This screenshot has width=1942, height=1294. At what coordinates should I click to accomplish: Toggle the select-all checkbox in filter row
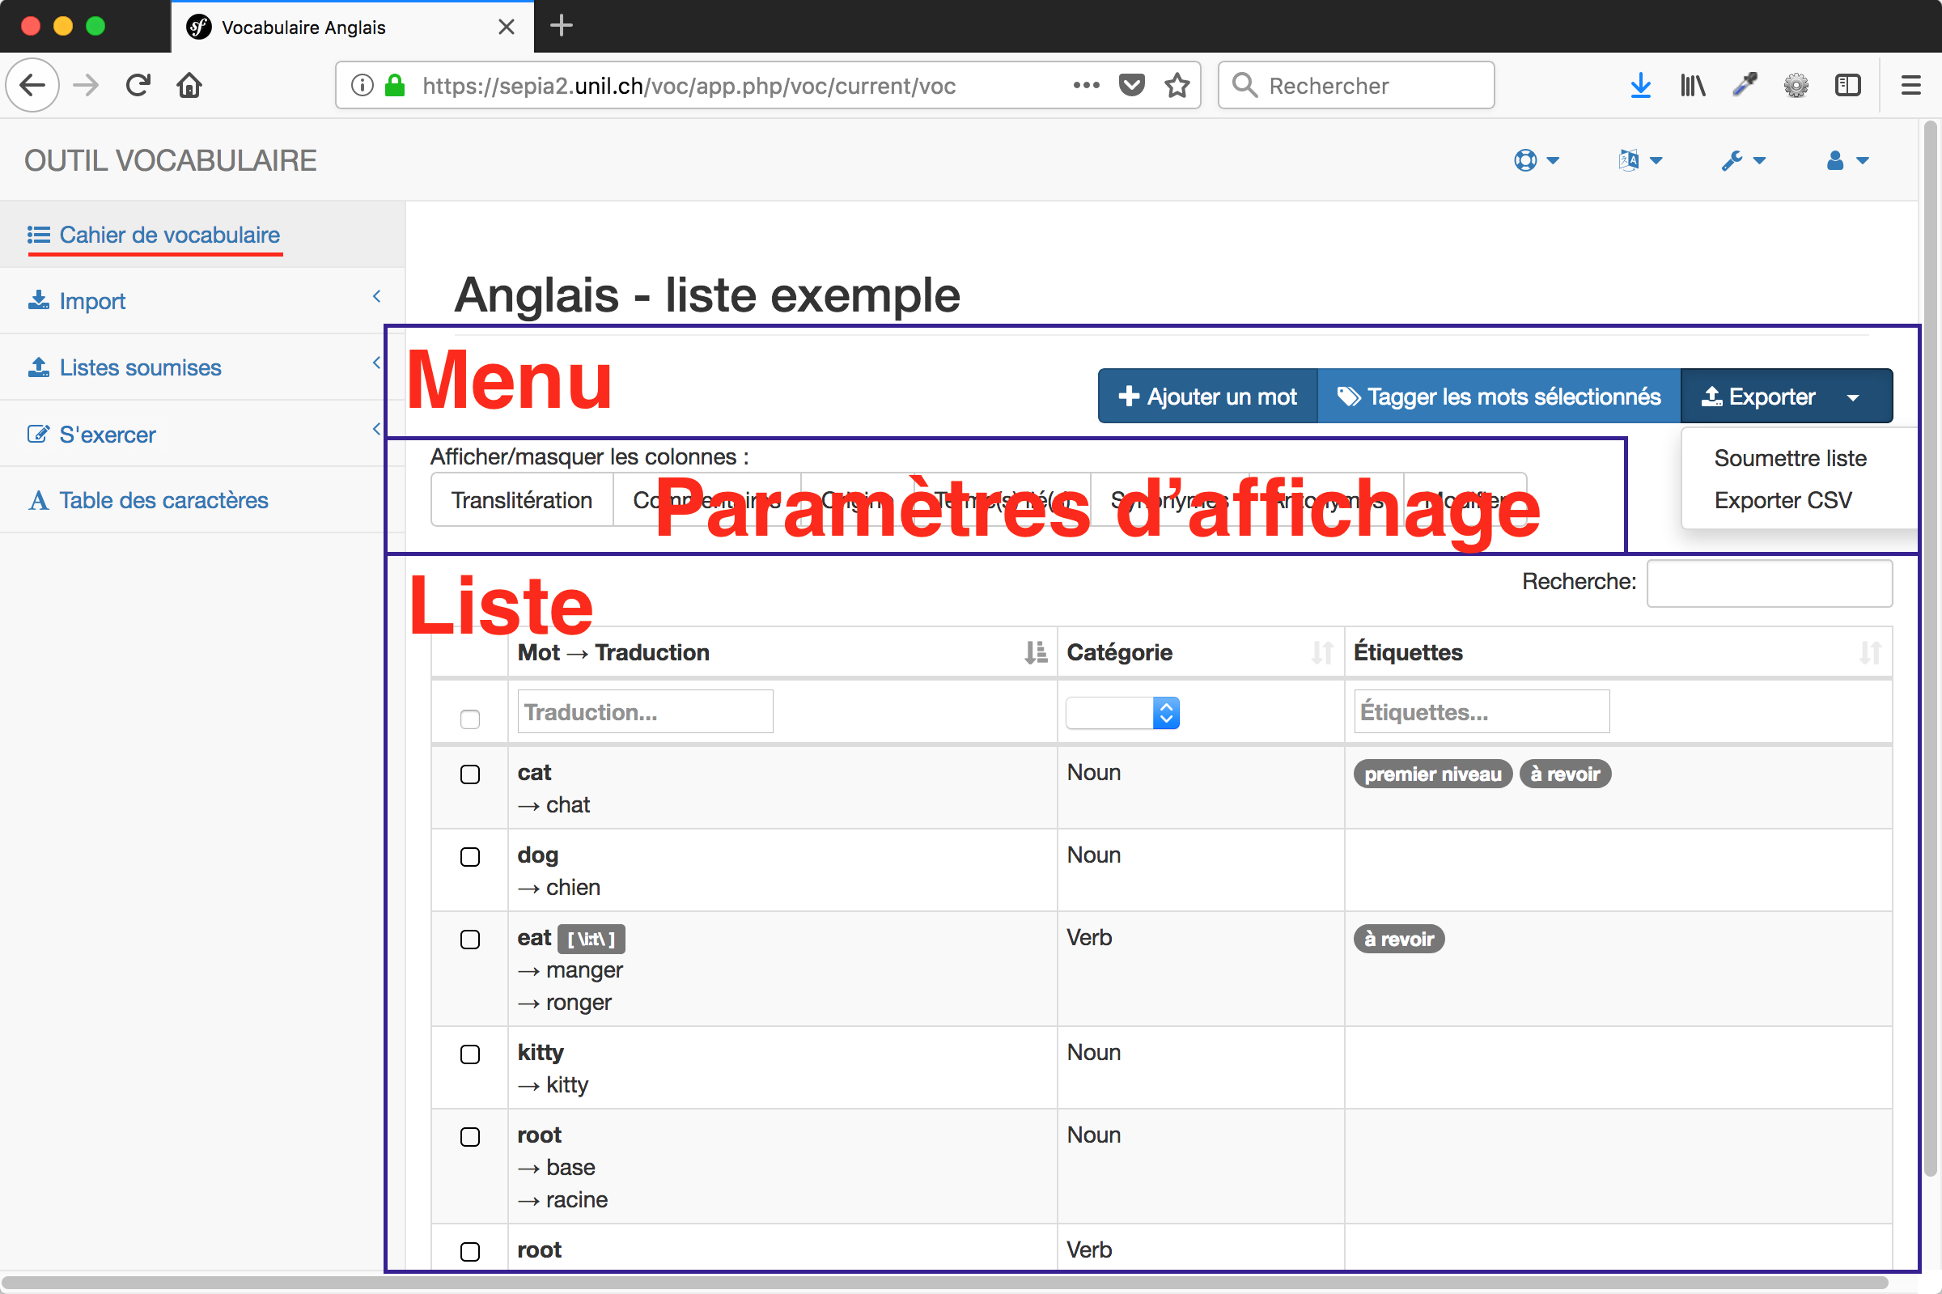point(469,719)
